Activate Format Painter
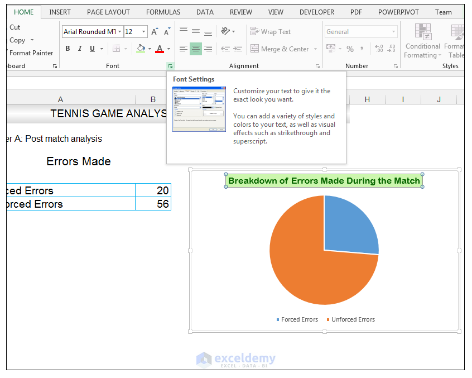This screenshot has width=472, height=378. tap(31, 53)
